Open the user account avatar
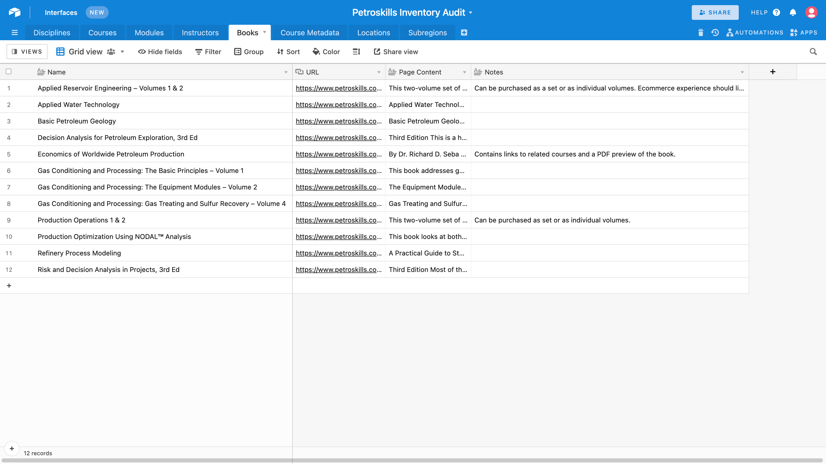Screen dimensions: 826x464 click(x=811, y=12)
